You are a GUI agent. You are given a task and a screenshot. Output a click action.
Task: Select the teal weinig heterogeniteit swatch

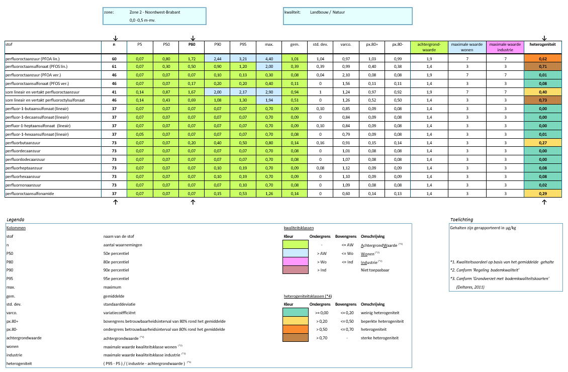pyautogui.click(x=296, y=312)
